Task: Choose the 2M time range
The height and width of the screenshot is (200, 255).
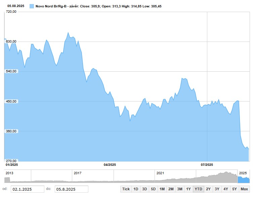Action: click(171, 189)
